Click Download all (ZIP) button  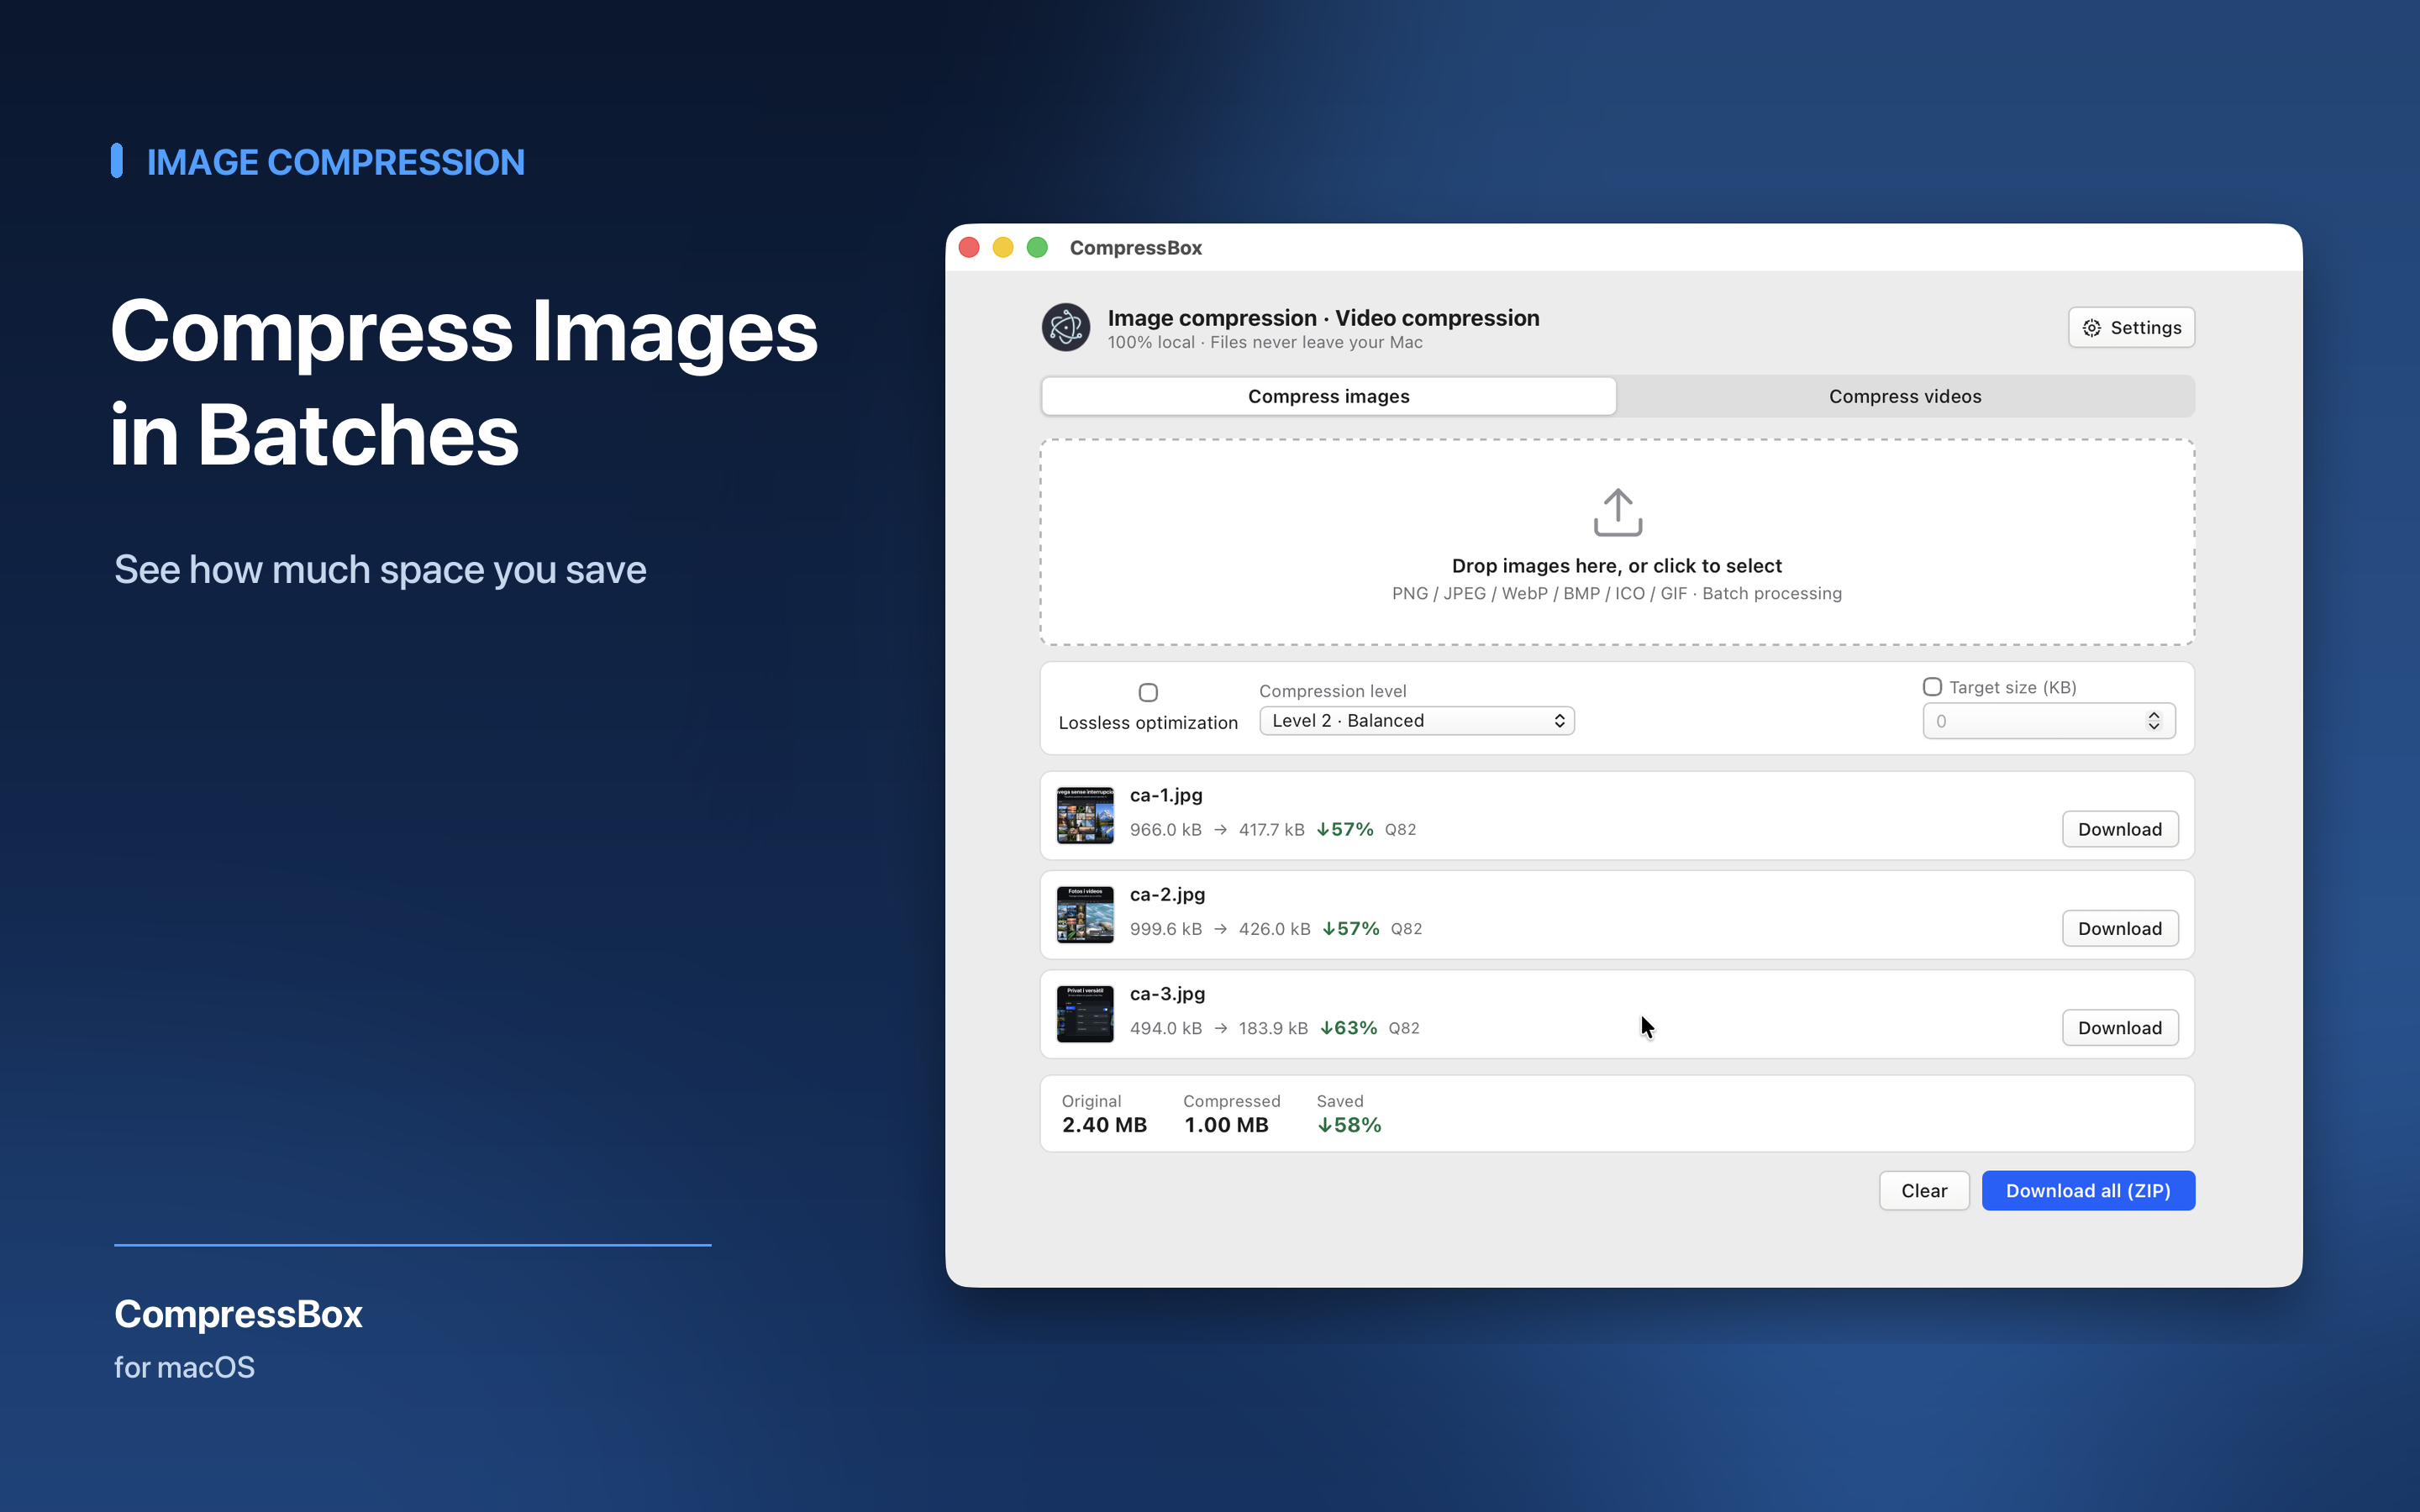tap(2088, 1190)
